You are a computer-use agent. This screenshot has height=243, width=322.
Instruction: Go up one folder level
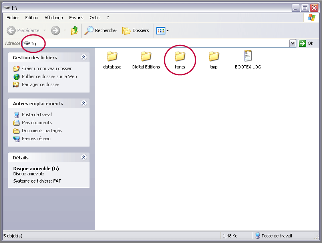pos(75,30)
